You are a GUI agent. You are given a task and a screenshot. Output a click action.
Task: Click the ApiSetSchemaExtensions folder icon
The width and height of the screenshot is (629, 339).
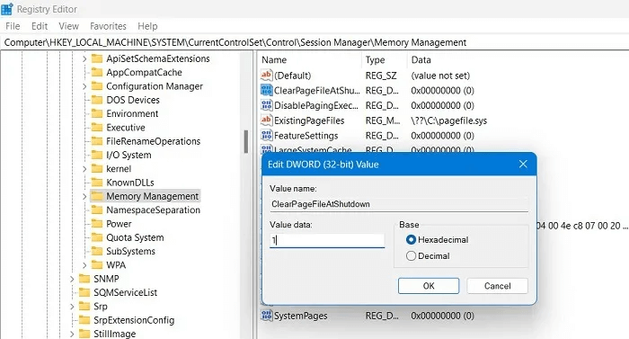[x=97, y=58]
